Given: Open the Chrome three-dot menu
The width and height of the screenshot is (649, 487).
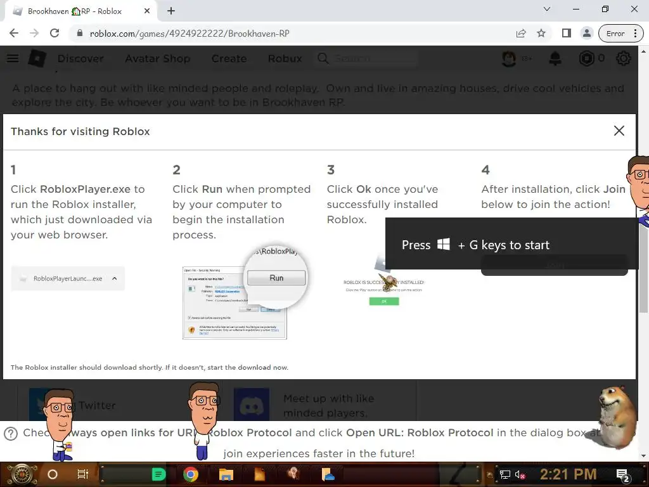Looking at the screenshot, I should point(635,34).
